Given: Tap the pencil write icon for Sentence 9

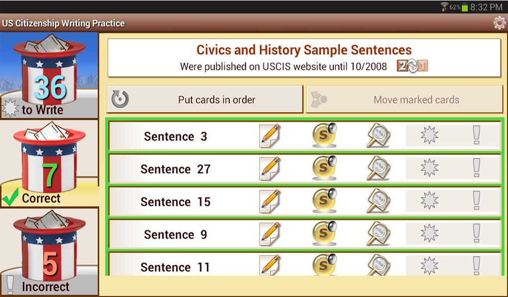Looking at the screenshot, I should click(x=270, y=234).
